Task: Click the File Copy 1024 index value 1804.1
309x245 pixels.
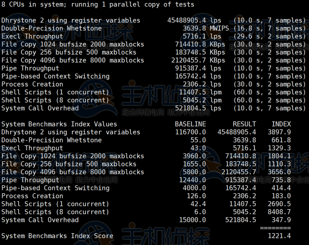Action: point(279,156)
